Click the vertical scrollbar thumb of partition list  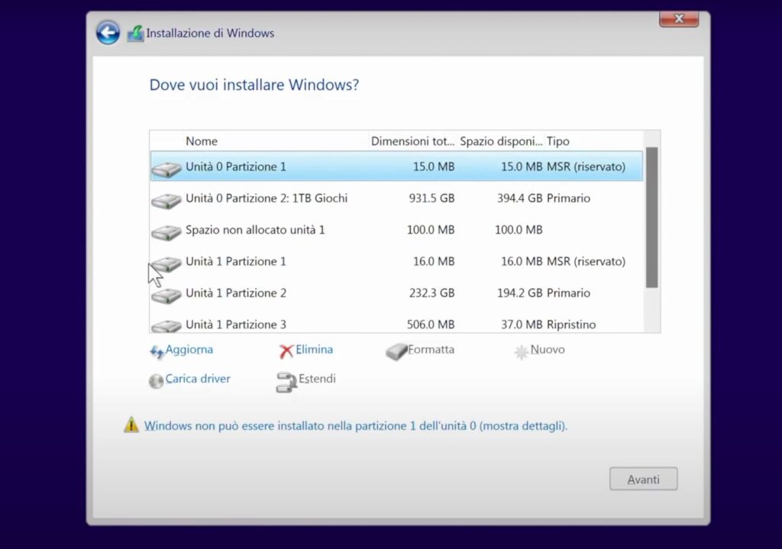651,218
